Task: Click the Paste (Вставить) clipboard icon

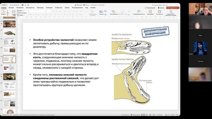Action: 3,12
